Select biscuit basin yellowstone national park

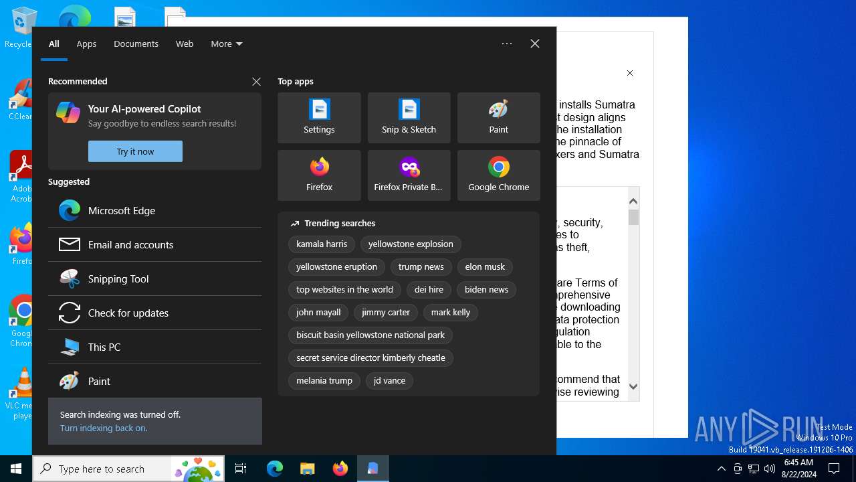tap(370, 335)
